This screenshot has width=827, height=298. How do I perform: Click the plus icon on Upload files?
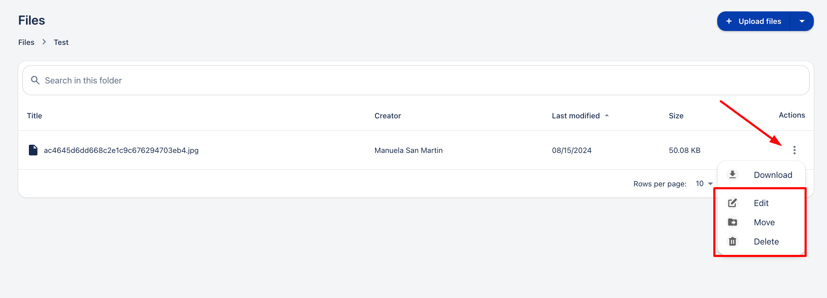[x=729, y=21]
